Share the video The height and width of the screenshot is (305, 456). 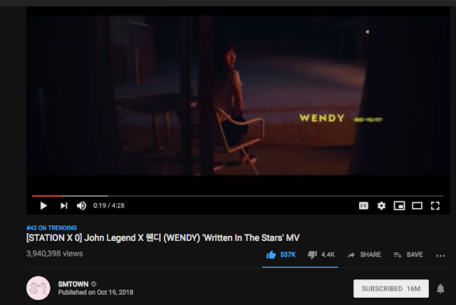[x=364, y=255]
